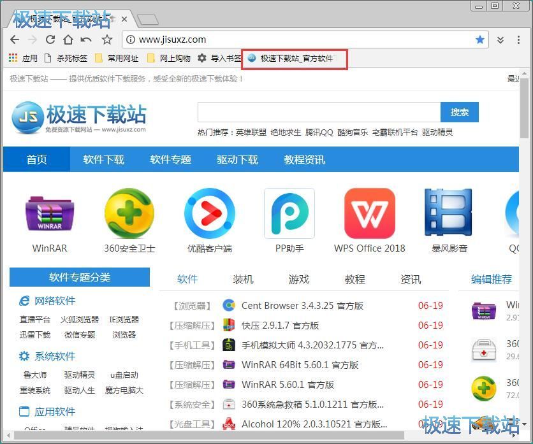Viewport: 533px width, 444px height.
Task: Click the outline star bookmark icon
Action: point(107,39)
